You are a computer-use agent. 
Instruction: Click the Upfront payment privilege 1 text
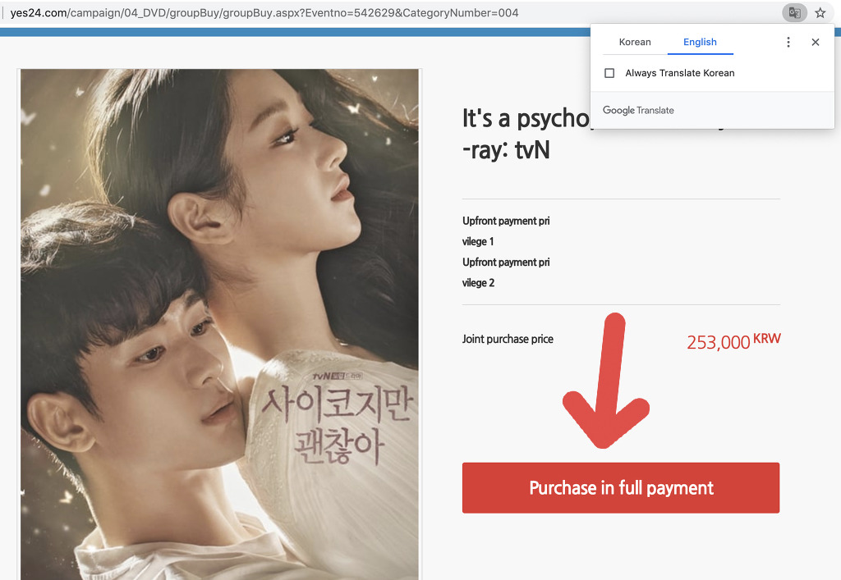506,231
